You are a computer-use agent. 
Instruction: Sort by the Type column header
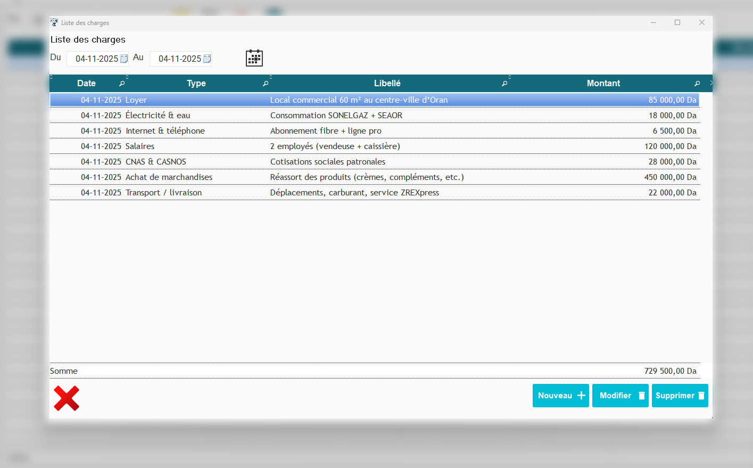tap(196, 84)
